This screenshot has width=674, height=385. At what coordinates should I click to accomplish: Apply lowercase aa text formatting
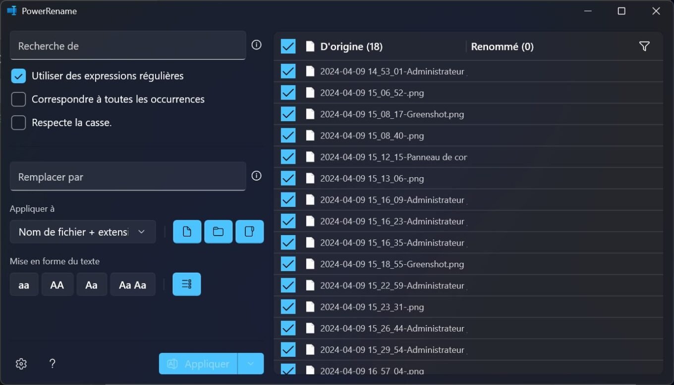point(24,285)
